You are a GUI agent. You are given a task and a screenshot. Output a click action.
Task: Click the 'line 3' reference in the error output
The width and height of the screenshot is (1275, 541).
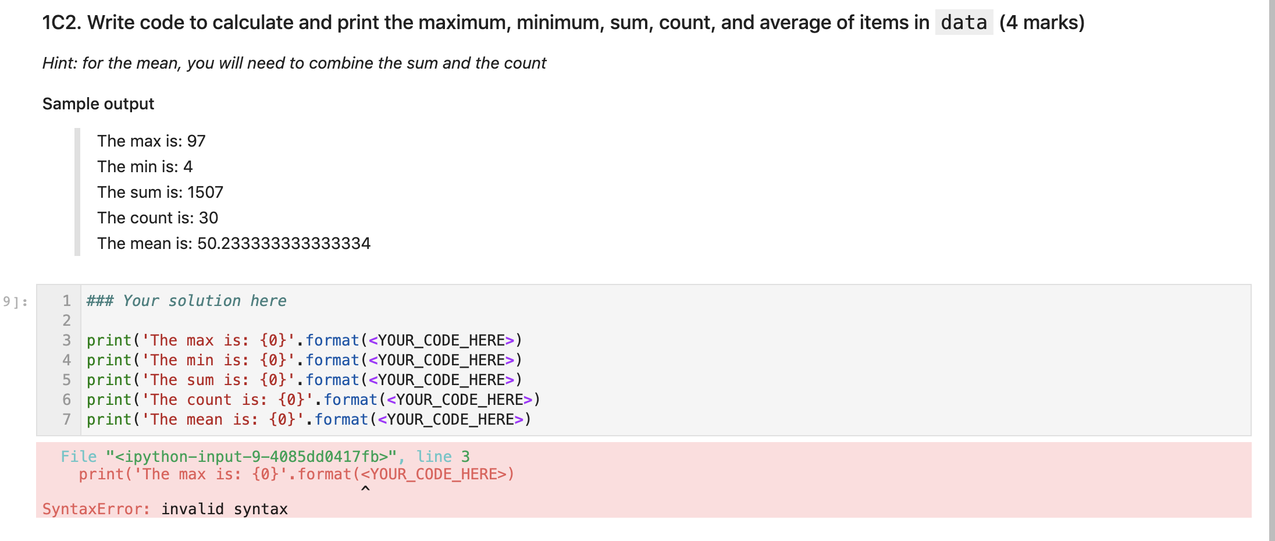(x=444, y=457)
